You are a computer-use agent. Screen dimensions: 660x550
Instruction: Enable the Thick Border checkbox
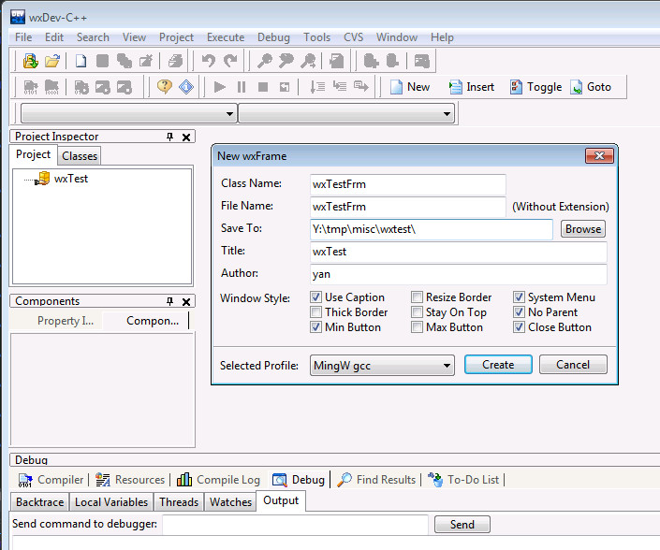point(315,312)
